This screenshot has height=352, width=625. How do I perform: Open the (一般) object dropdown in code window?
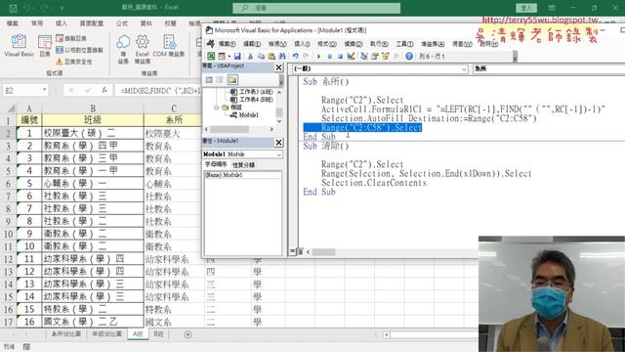464,69
